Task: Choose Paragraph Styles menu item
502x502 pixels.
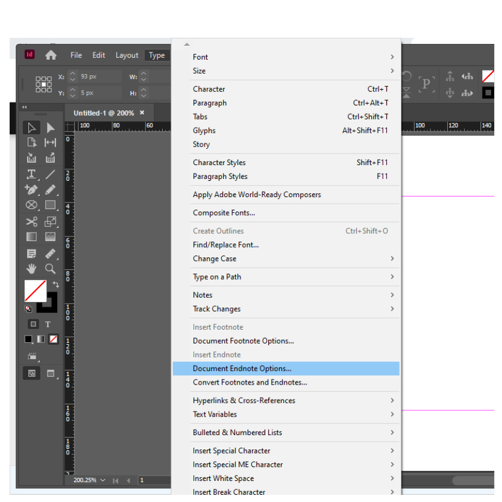Action: point(286,177)
